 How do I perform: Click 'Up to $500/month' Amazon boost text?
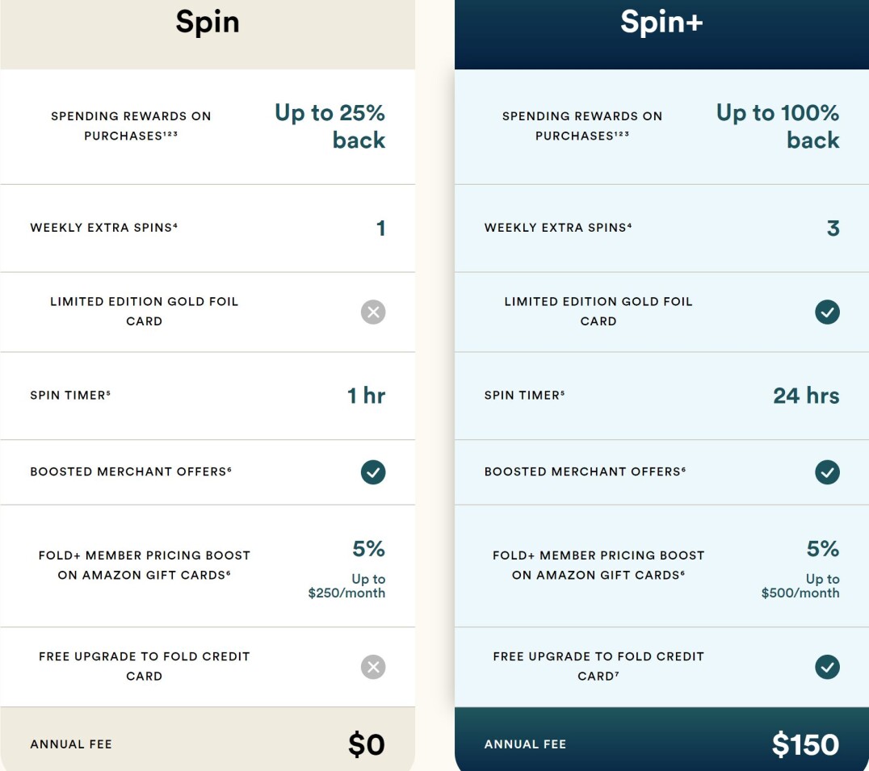[800, 586]
